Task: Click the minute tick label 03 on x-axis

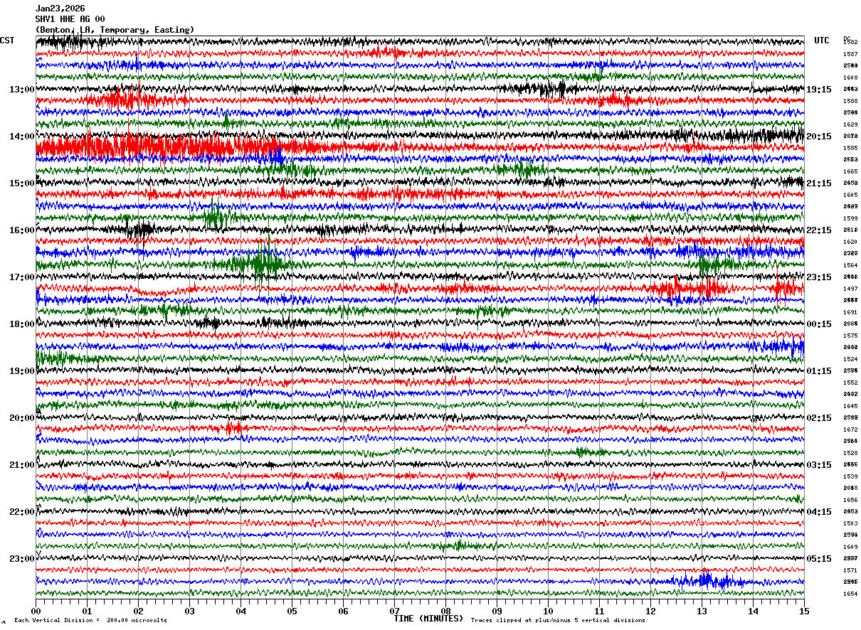Action: pyautogui.click(x=189, y=612)
